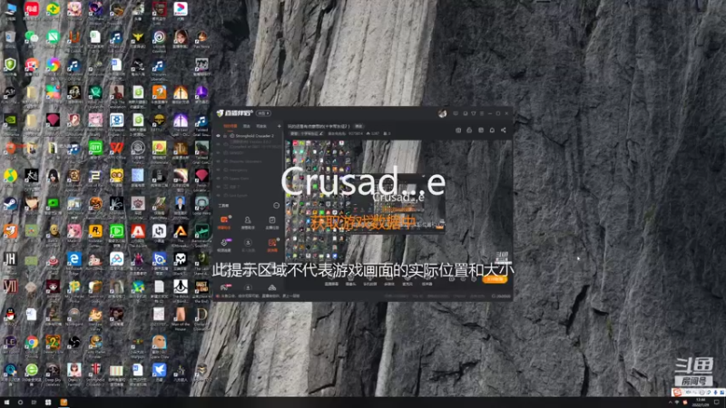Open the person-shaped tool in the toolbox

click(248, 222)
